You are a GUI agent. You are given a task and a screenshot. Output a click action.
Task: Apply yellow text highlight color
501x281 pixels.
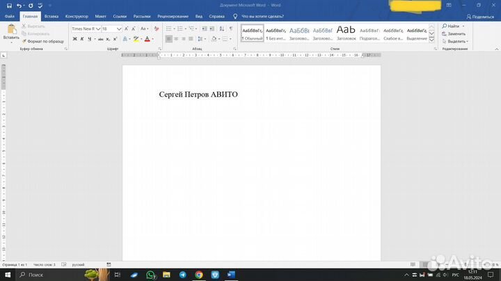tap(136, 39)
